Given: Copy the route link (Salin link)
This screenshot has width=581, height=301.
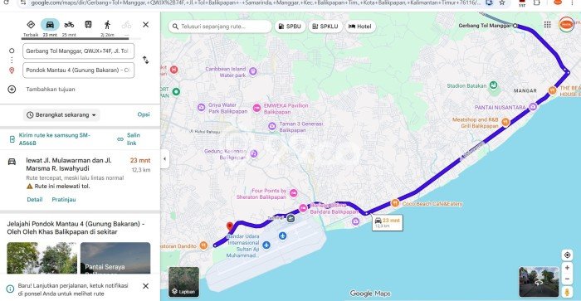Looking at the screenshot, I should click(x=129, y=138).
